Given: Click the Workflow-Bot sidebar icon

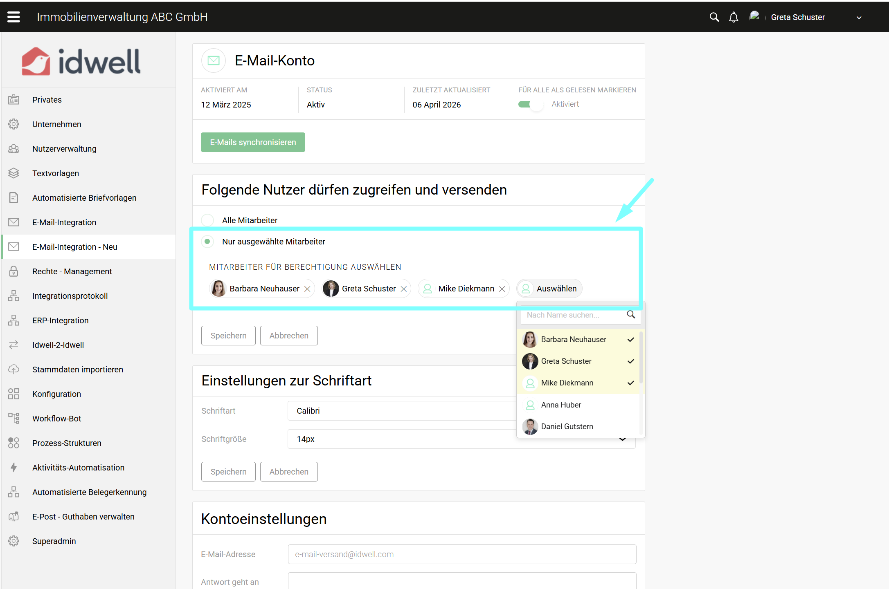Looking at the screenshot, I should pos(14,418).
